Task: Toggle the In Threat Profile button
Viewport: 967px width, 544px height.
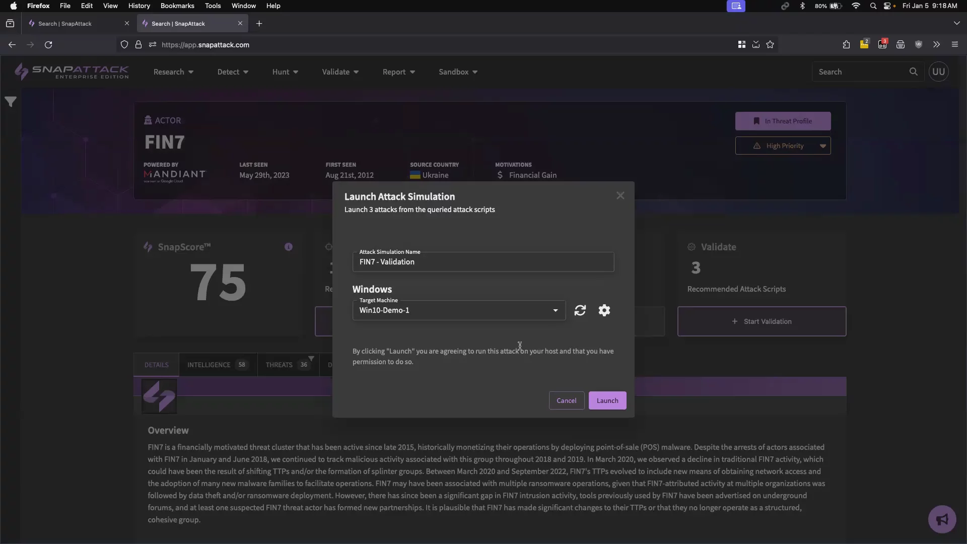Action: (x=783, y=121)
